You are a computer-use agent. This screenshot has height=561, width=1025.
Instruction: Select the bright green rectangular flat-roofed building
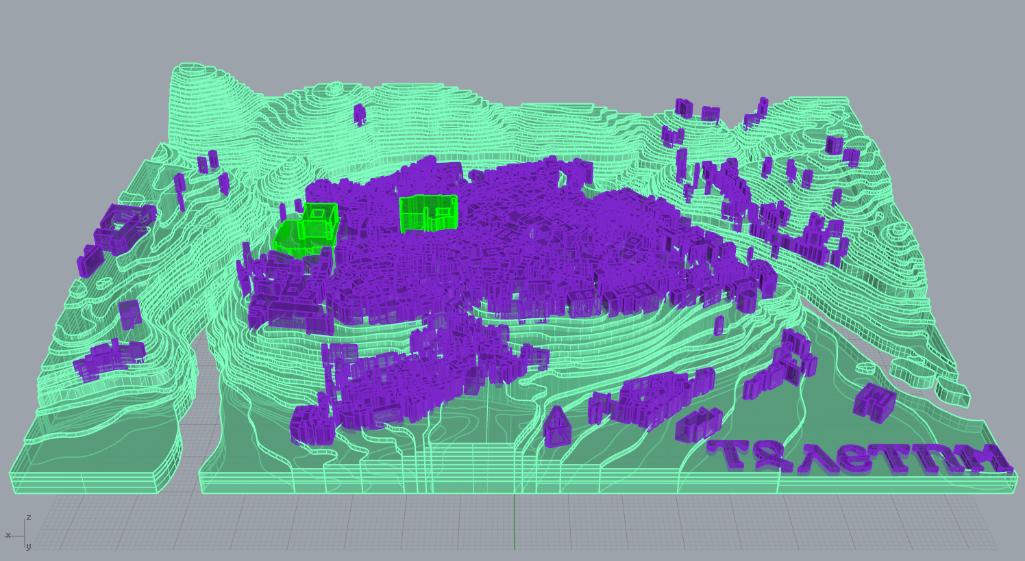coord(428,213)
